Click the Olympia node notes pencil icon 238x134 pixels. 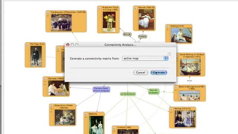click(x=45, y=82)
